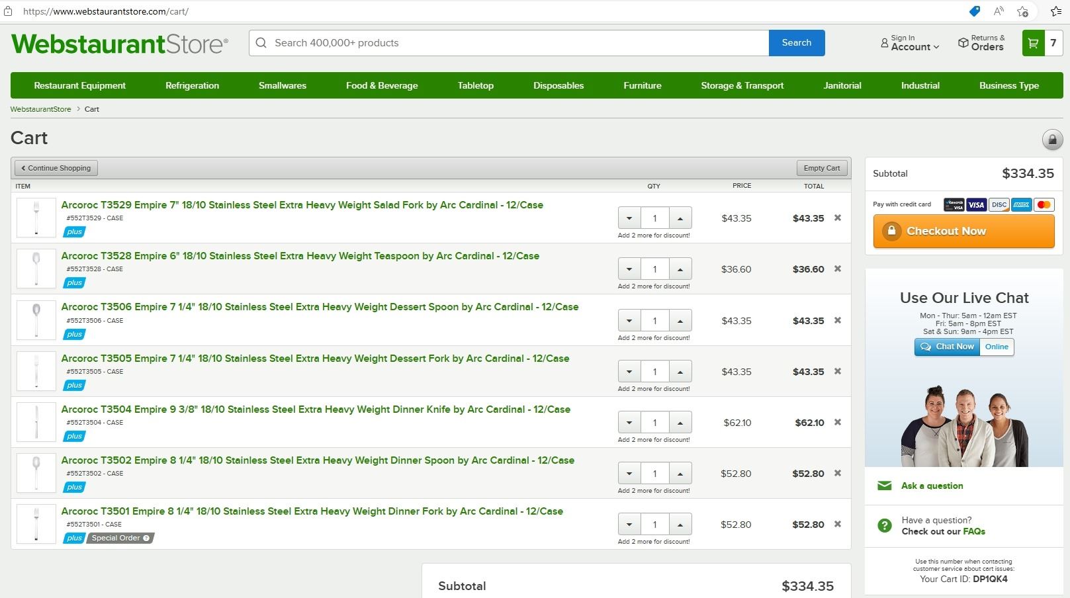Click the Returns & Orders box icon
The width and height of the screenshot is (1070, 598).
click(x=963, y=43)
